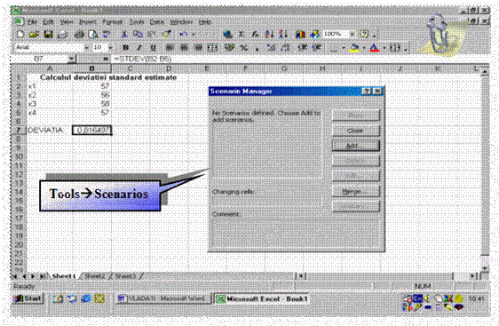Open the Chart Wizard icon

[x=300, y=34]
